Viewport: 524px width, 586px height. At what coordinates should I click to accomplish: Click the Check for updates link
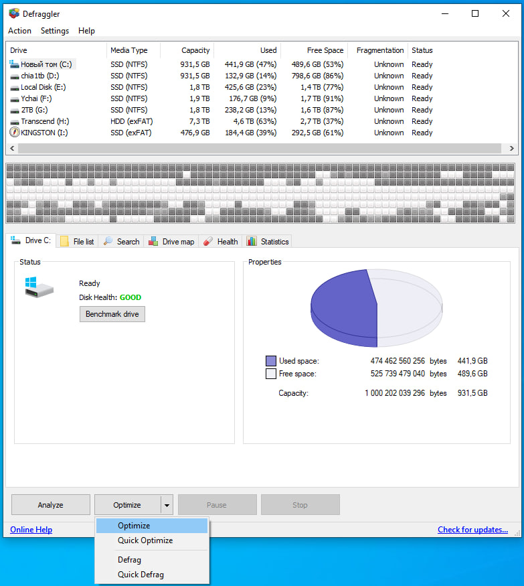472,530
